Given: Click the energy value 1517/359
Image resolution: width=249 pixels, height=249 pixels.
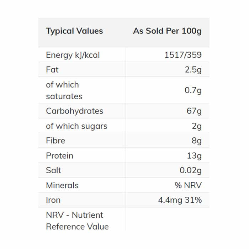Looking at the screenshot, I should pyautogui.click(x=183, y=55).
